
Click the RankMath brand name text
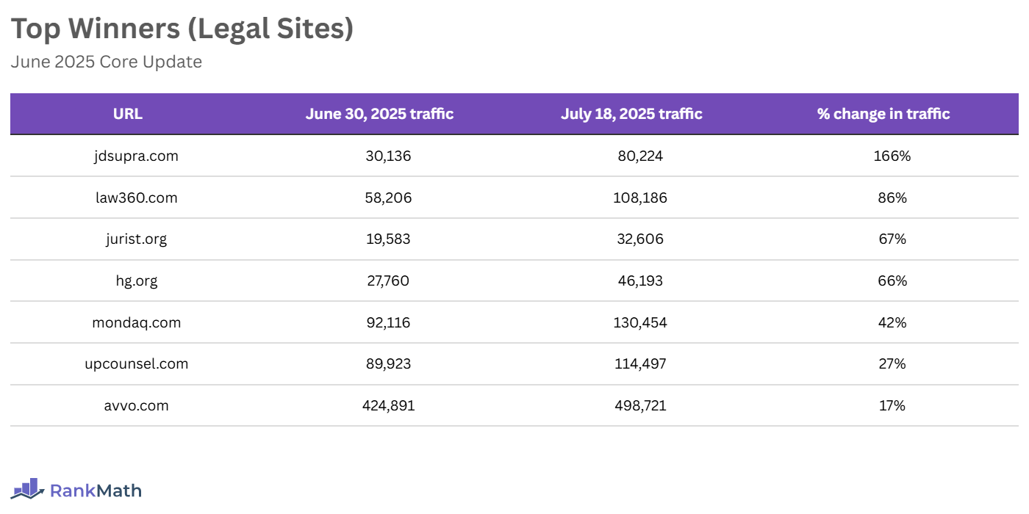pyautogui.click(x=96, y=491)
